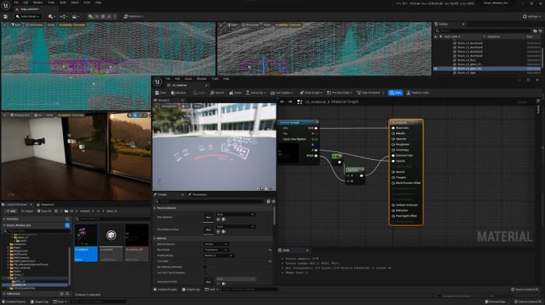Open the Shading Model dropdown

[218, 255]
